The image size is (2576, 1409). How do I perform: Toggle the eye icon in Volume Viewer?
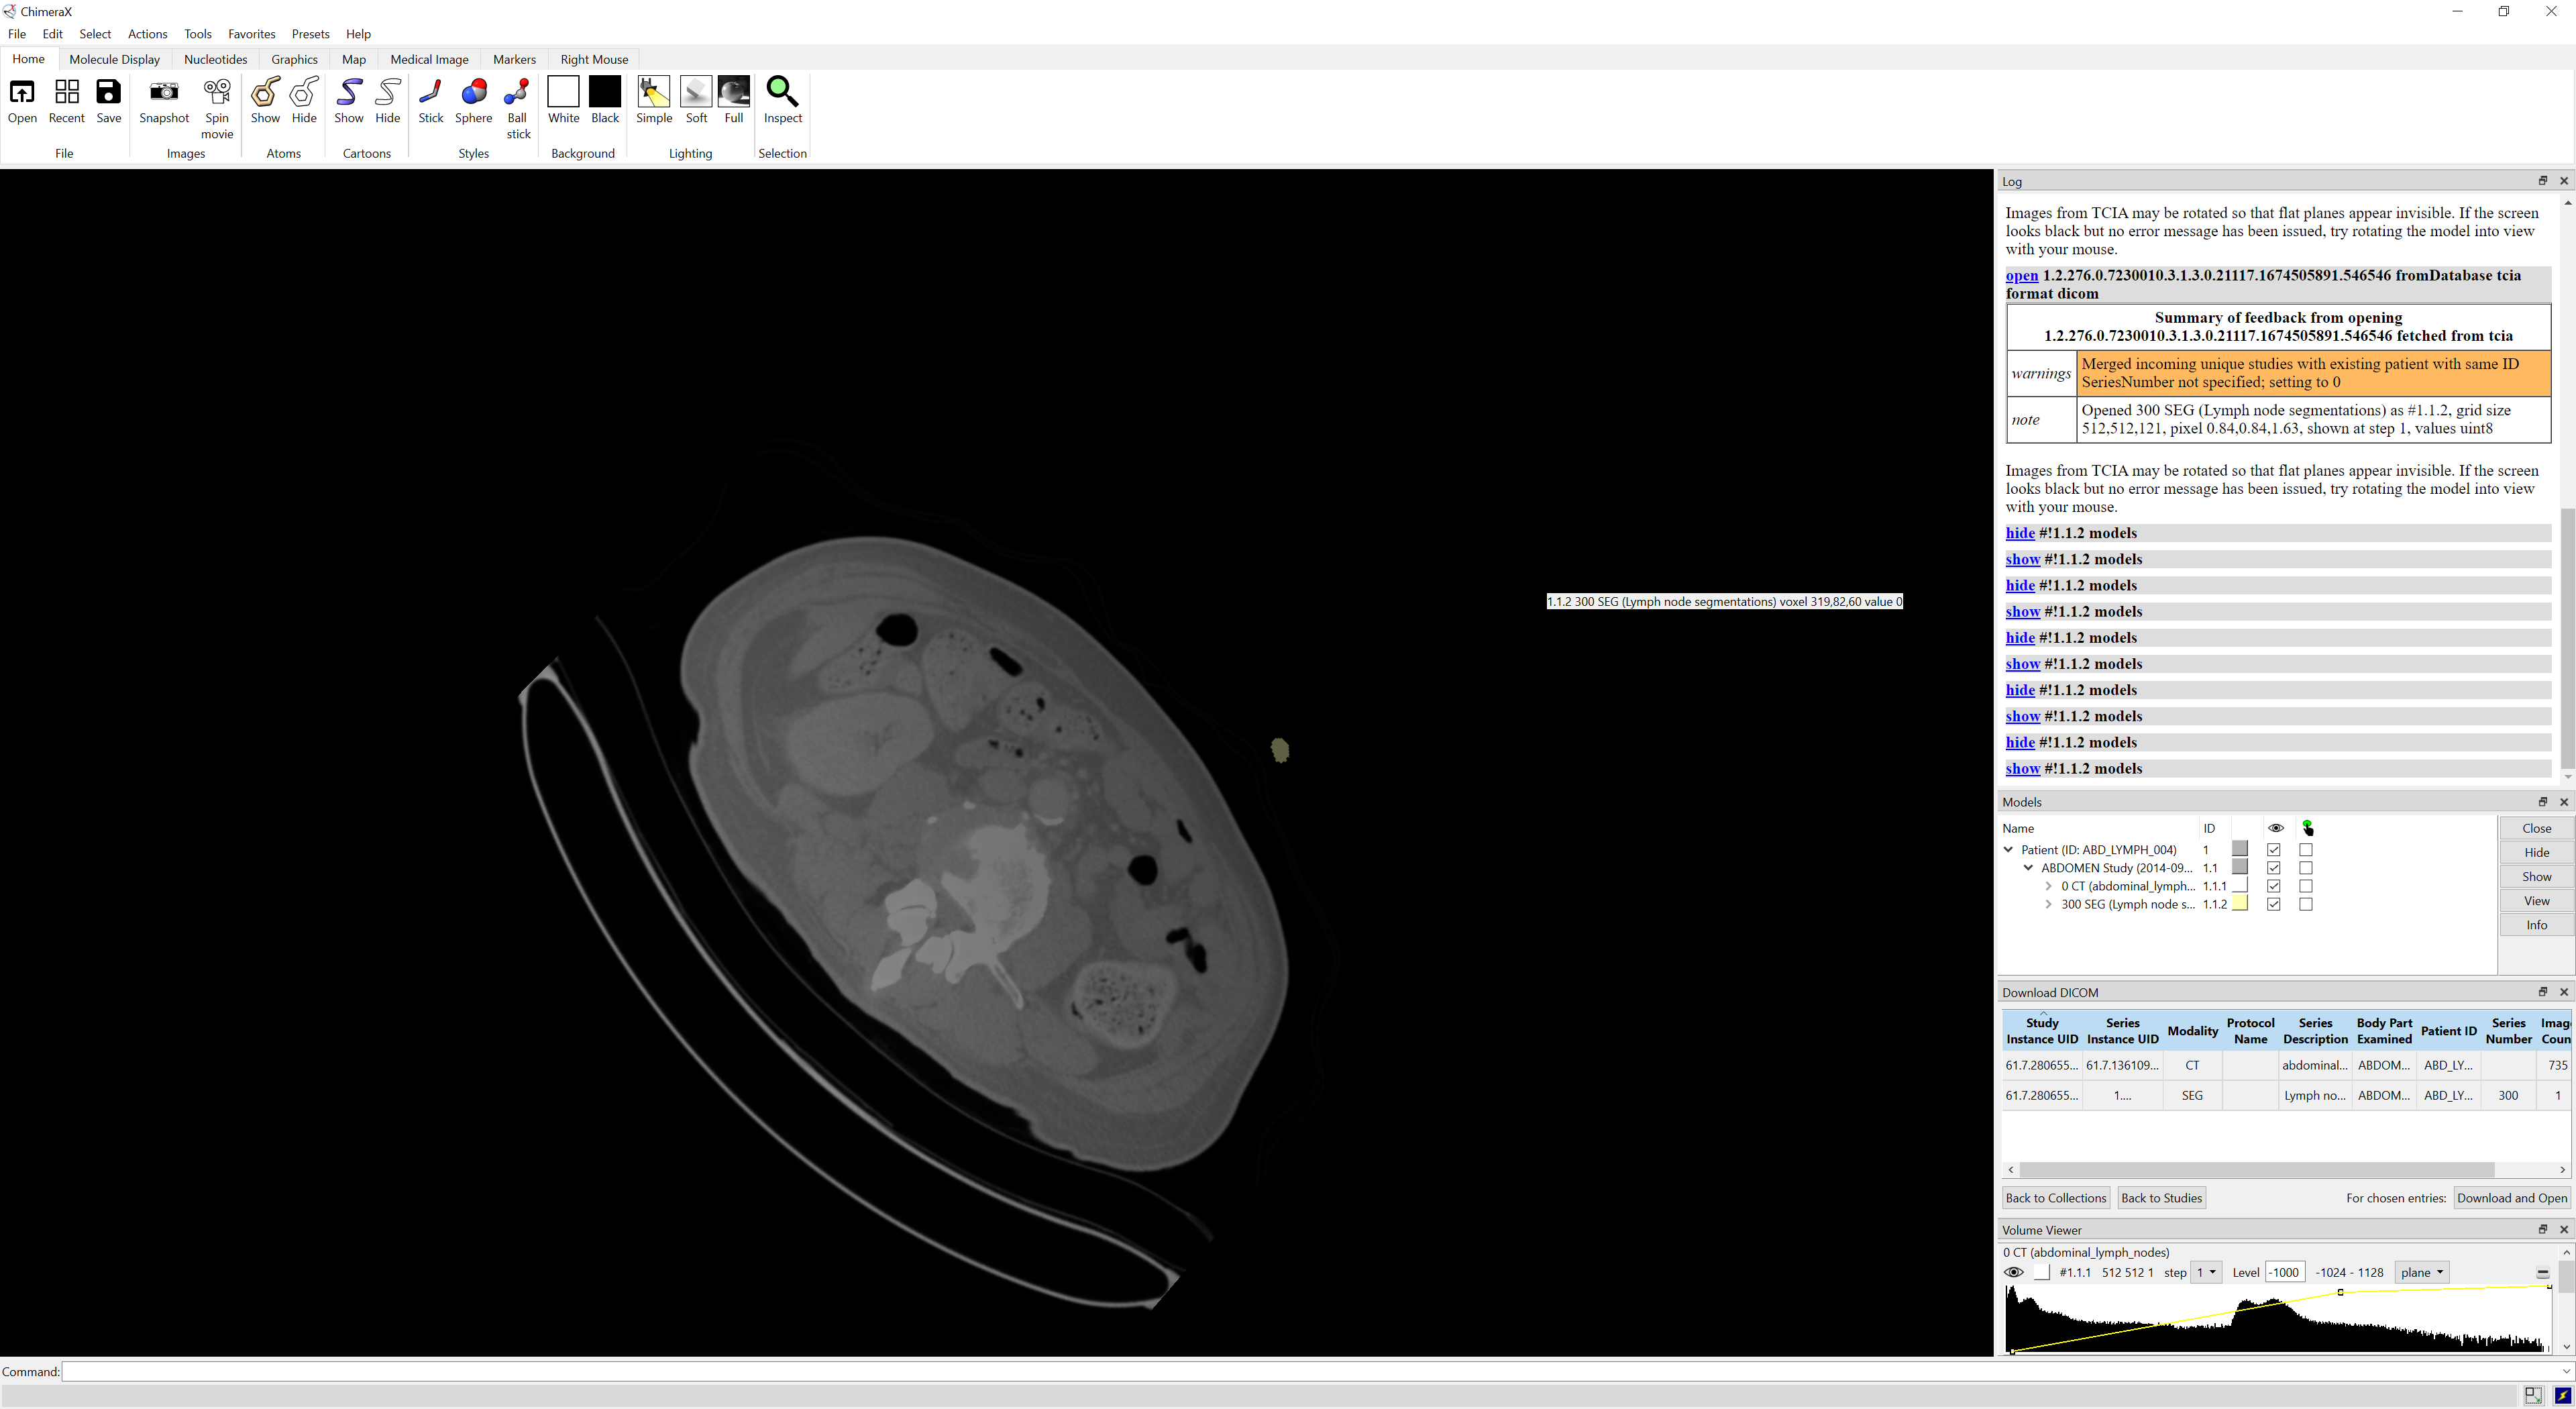coord(2014,1272)
